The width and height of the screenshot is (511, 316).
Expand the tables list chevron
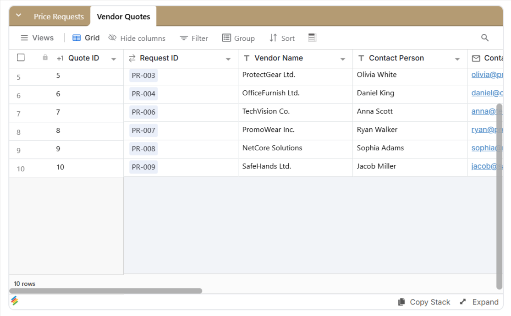(x=19, y=15)
